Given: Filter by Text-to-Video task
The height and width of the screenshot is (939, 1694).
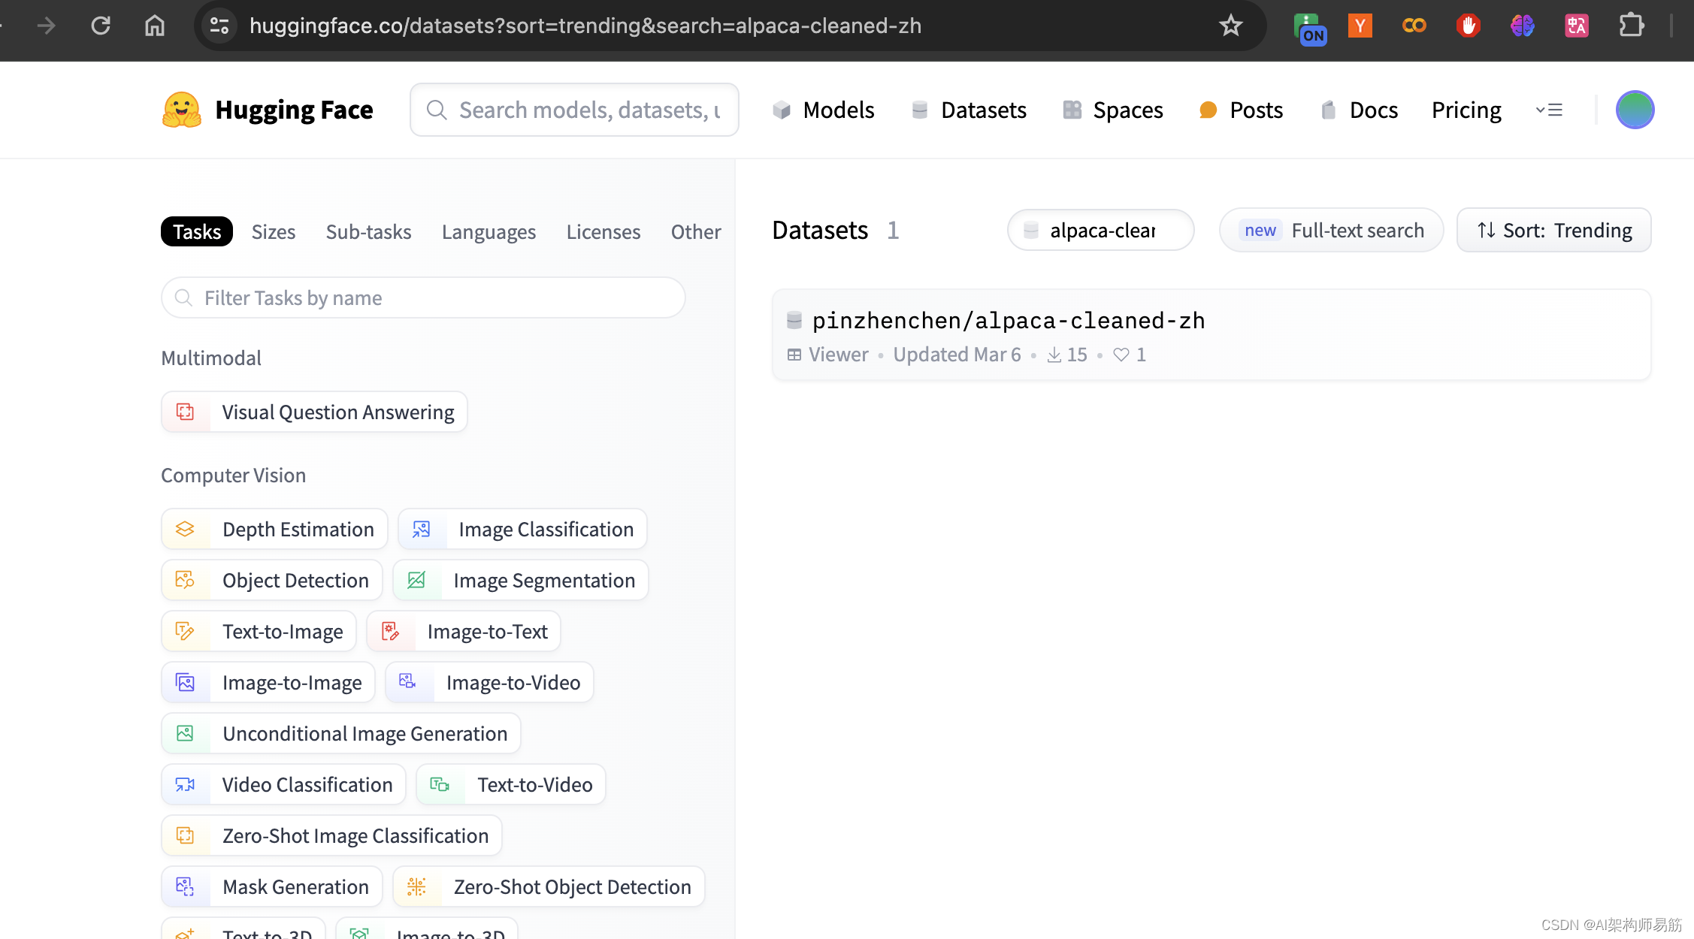Looking at the screenshot, I should (x=510, y=784).
